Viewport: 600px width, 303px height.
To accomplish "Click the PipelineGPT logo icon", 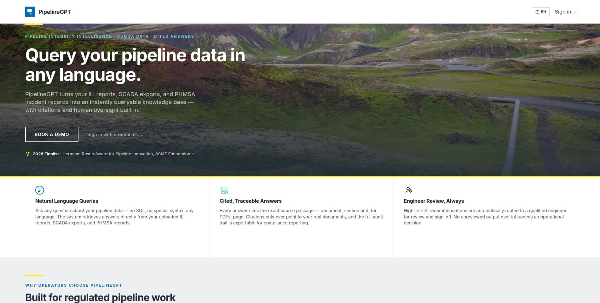I will [x=30, y=12].
